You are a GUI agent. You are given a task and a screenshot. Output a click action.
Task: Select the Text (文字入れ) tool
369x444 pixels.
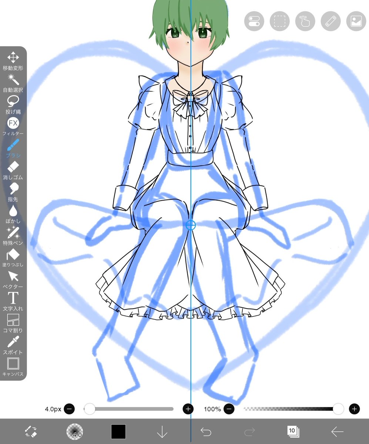[13, 301]
